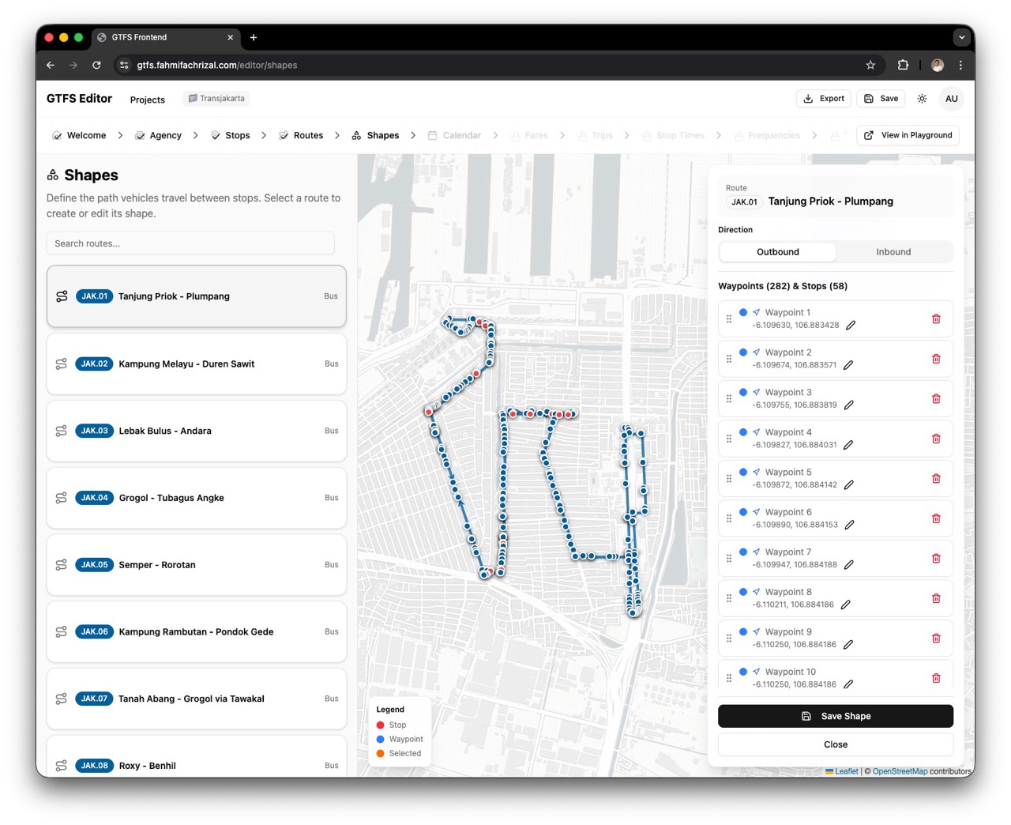Edit Waypoint 3 coordinates pencil icon

coord(848,405)
